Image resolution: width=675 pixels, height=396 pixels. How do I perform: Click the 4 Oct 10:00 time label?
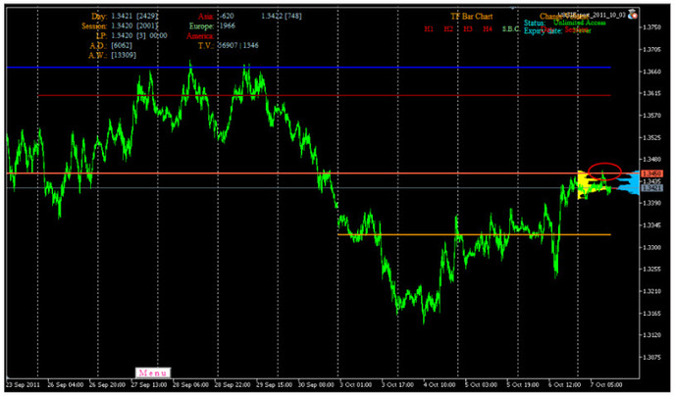[440, 384]
